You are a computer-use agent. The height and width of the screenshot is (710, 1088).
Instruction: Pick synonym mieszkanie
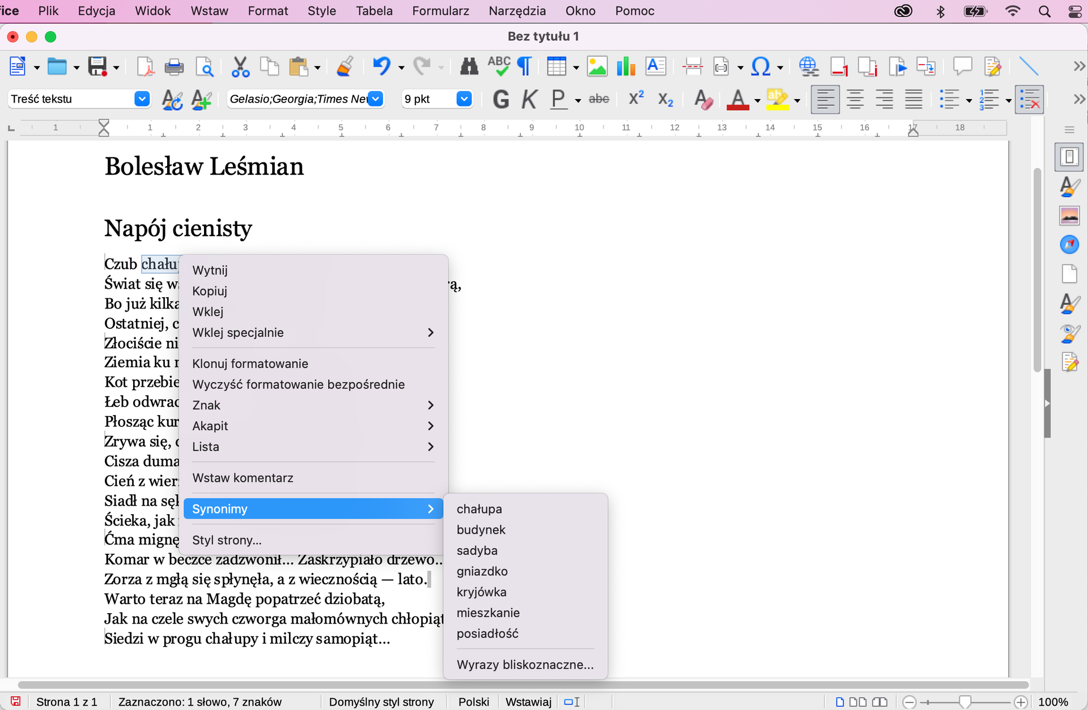point(525,613)
